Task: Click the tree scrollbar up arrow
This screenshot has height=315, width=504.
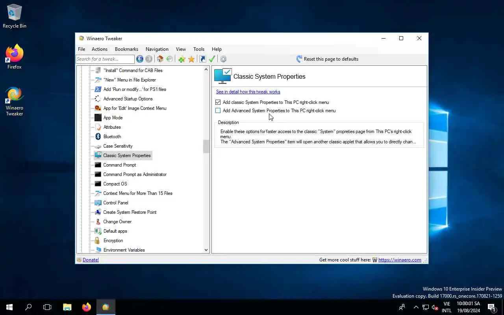Action: point(206,70)
